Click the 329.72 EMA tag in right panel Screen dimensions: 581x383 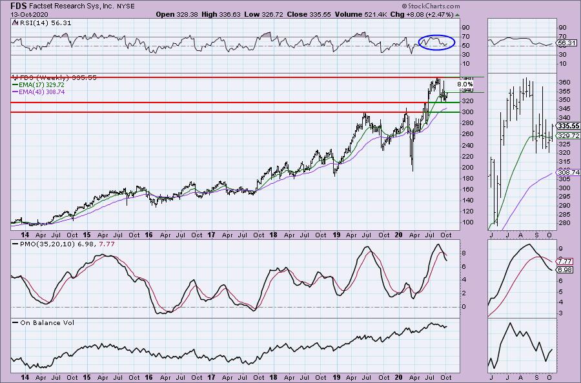tap(568, 136)
